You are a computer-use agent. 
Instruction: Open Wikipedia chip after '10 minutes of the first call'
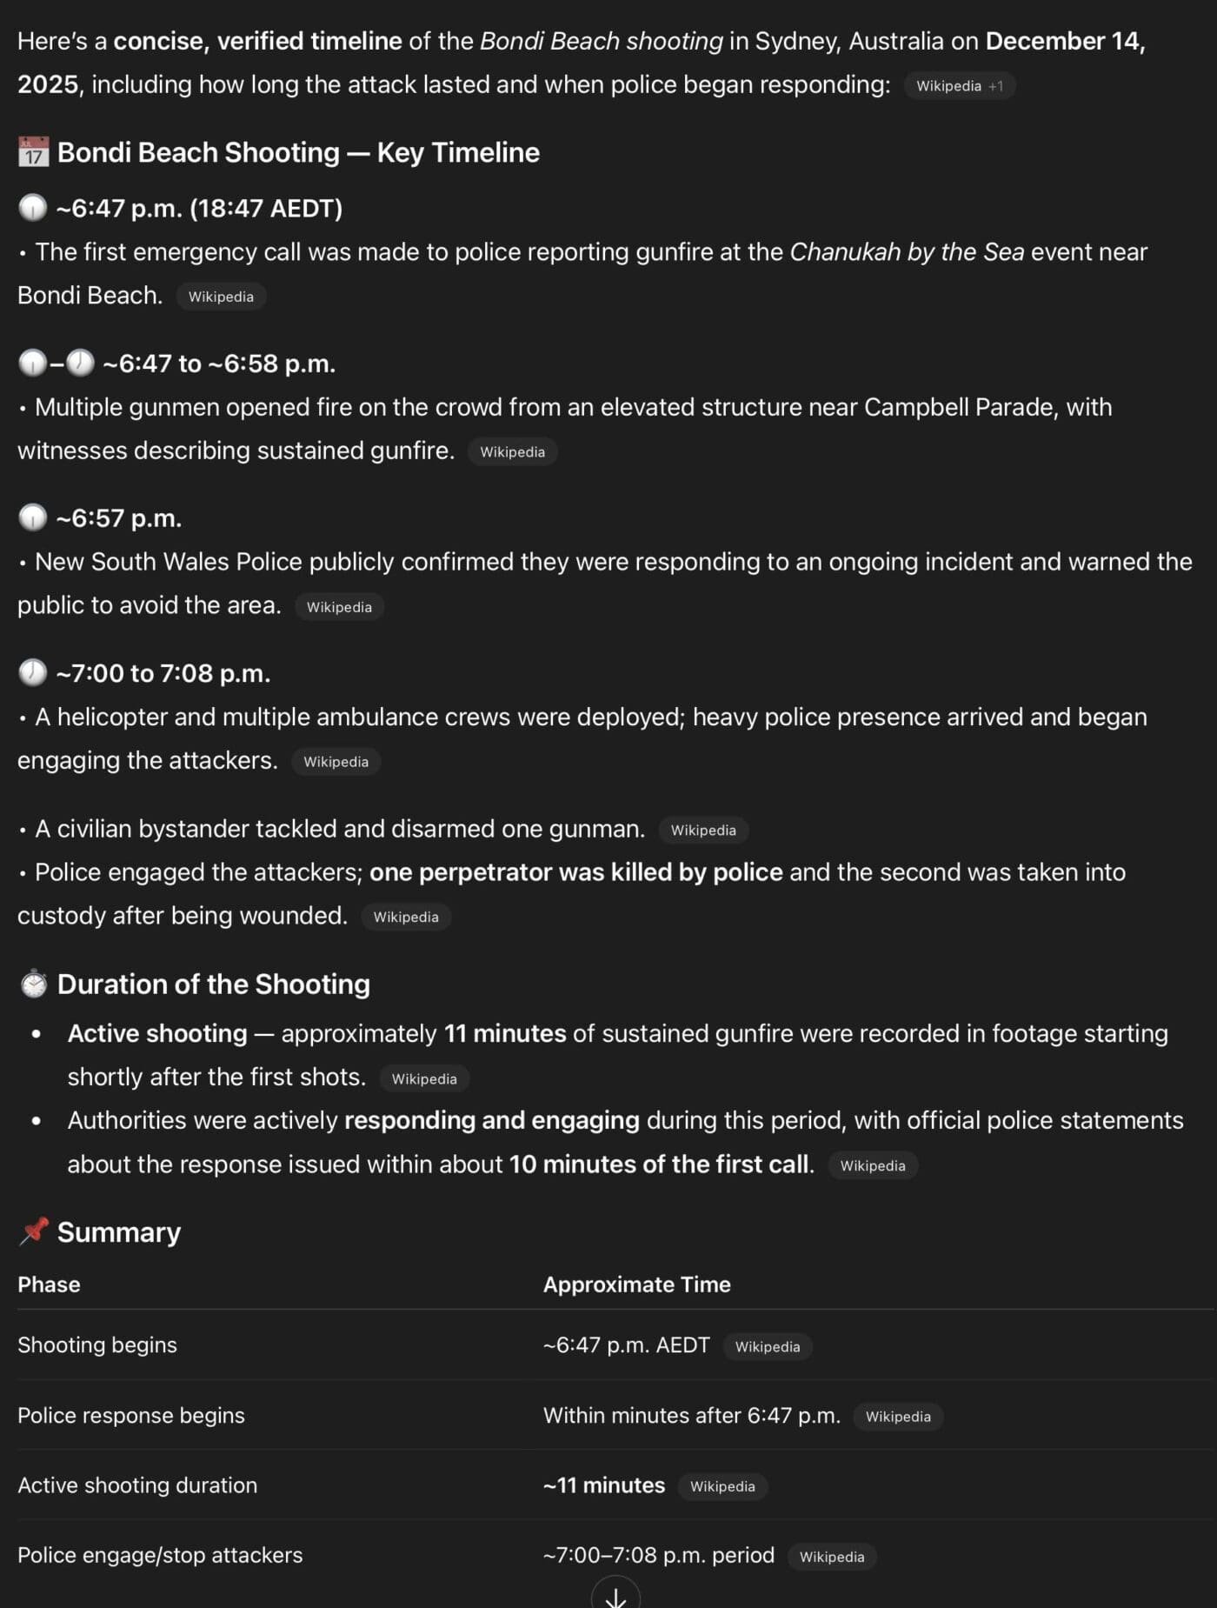(873, 1166)
